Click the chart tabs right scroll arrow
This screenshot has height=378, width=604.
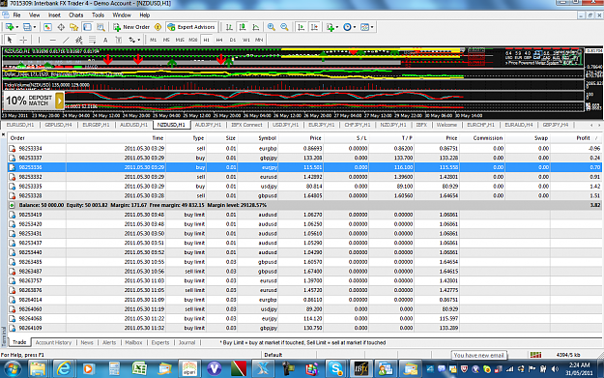[599, 125]
